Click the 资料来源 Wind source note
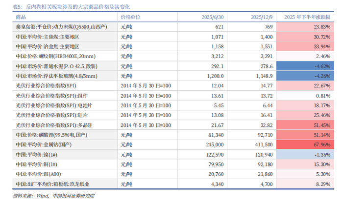Image resolution: width=343 pixels, height=203 pixels. (53, 196)
